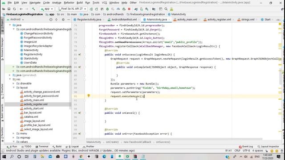Switch to strings.xml editor tab
Screen dimensions: 285x160
tap(248, 20)
